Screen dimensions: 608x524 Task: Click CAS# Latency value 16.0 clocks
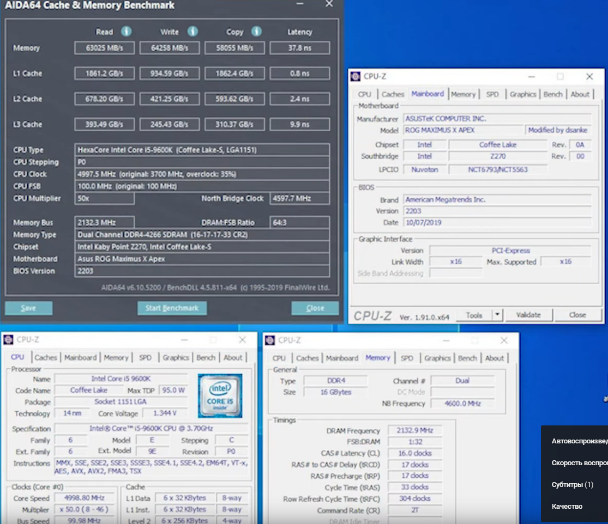pos(415,453)
